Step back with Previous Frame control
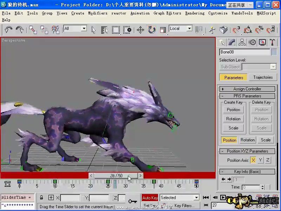This screenshot has width=281, height=211. (215, 198)
